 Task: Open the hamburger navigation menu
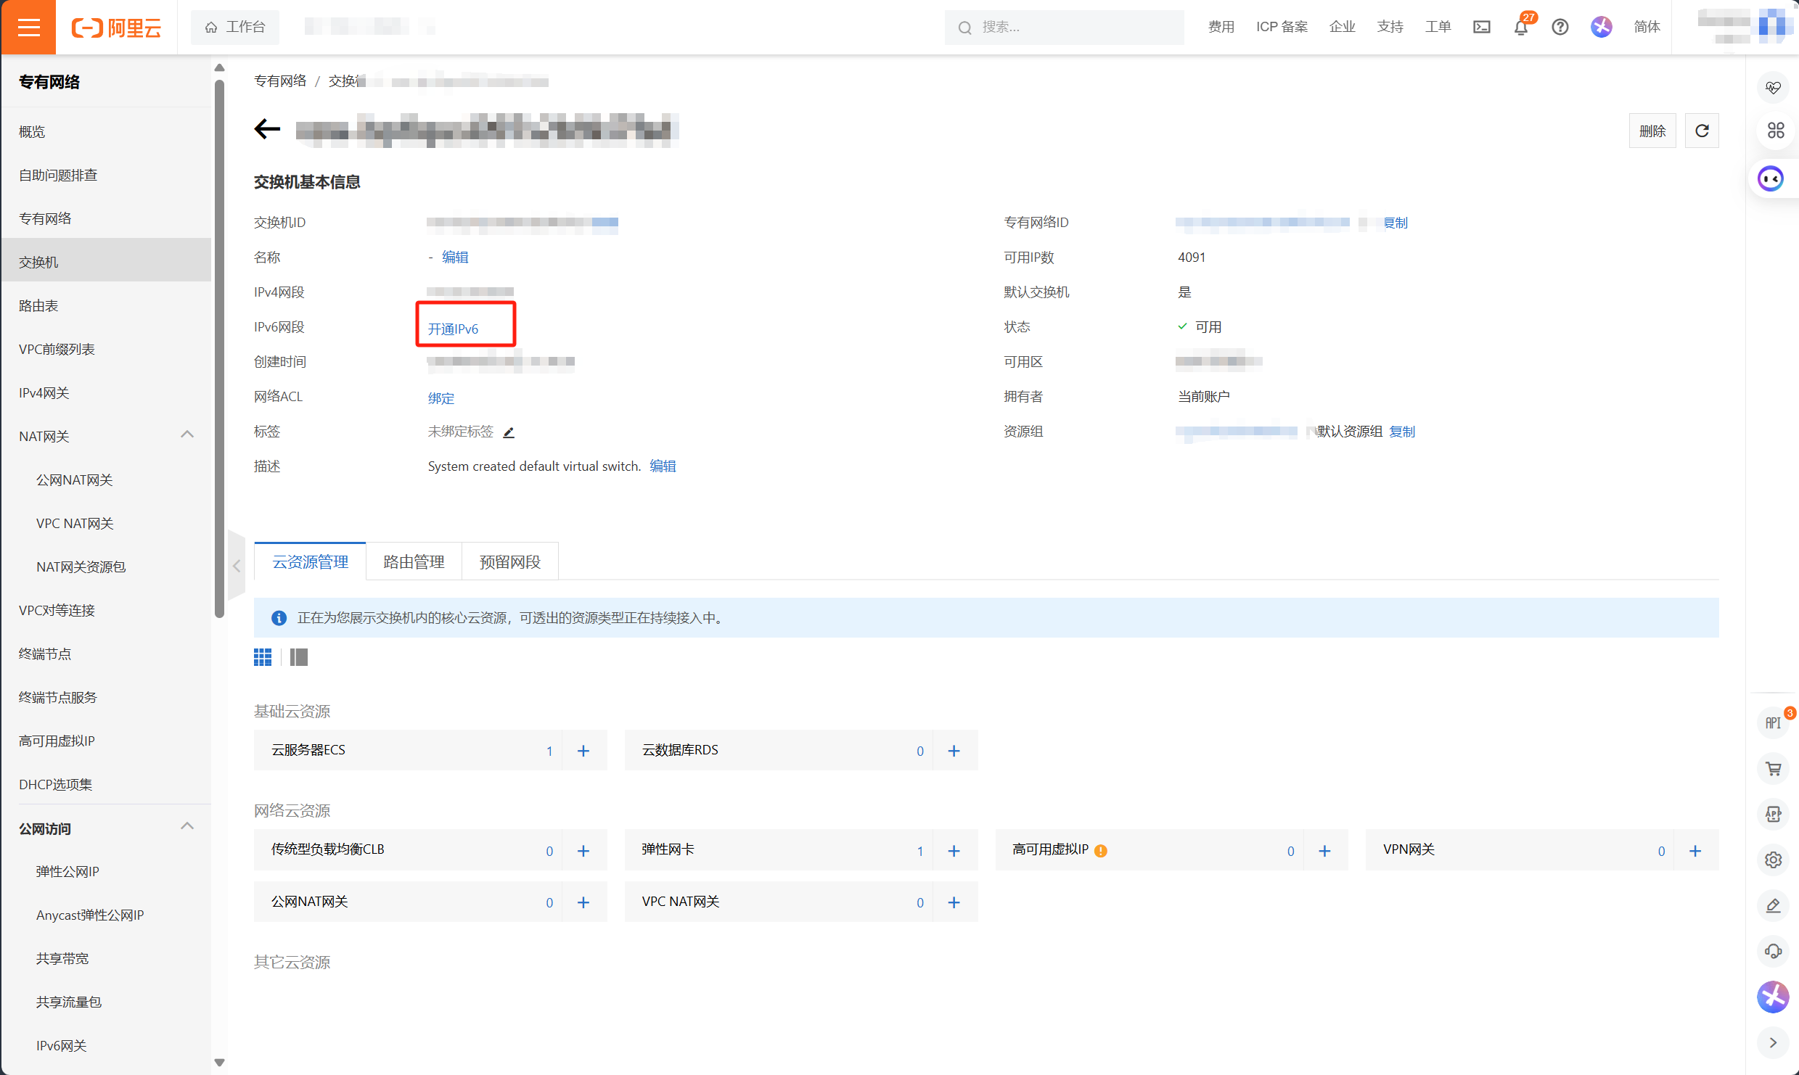coord(28,27)
